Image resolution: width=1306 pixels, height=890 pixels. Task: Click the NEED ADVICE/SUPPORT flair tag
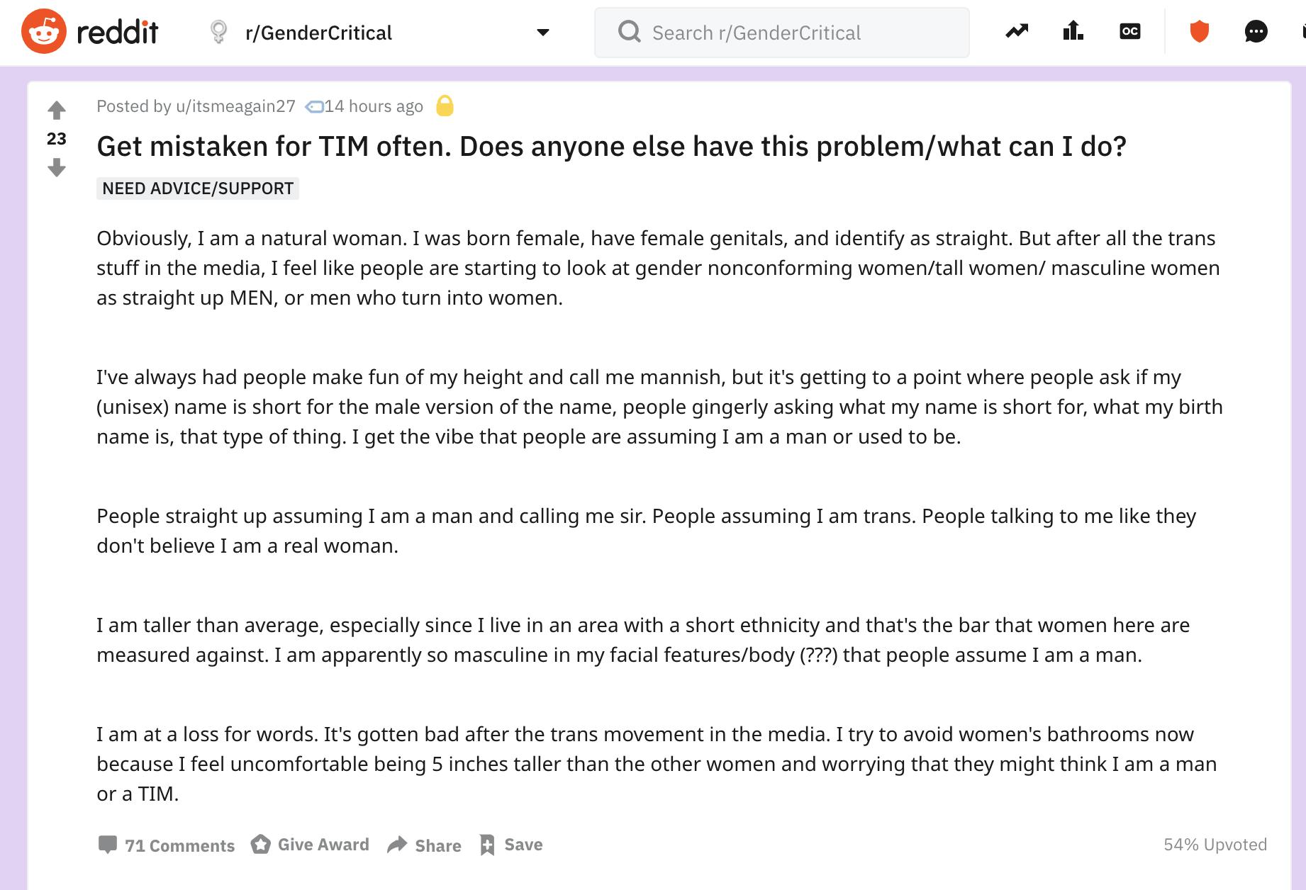click(x=198, y=188)
